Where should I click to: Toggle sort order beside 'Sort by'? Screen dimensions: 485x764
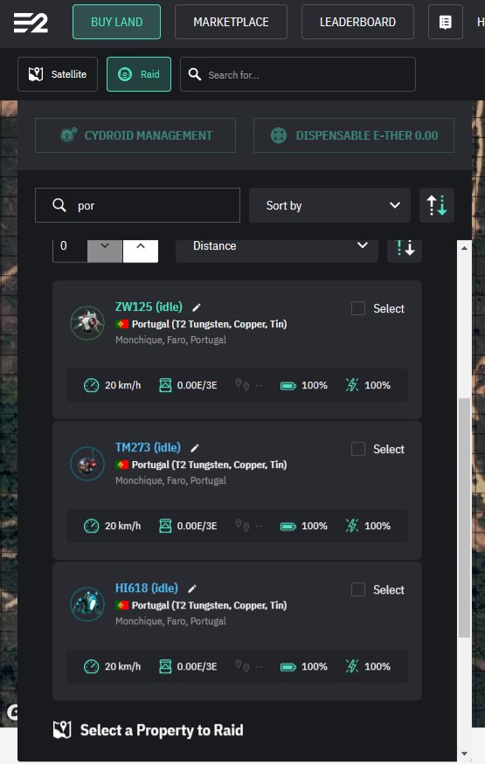[437, 205]
